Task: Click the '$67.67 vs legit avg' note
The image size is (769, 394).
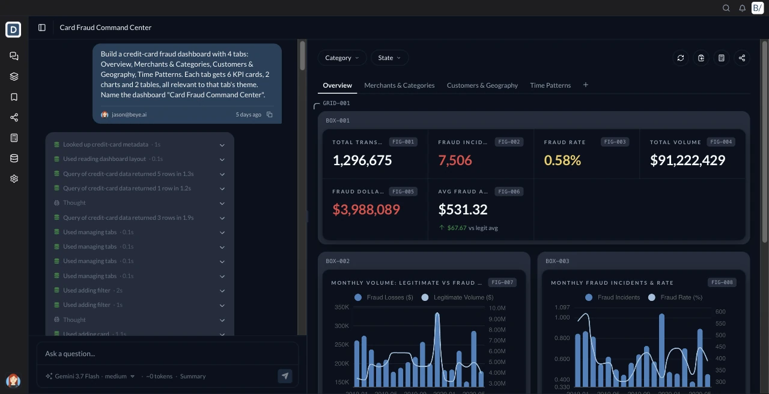Action: pos(468,228)
